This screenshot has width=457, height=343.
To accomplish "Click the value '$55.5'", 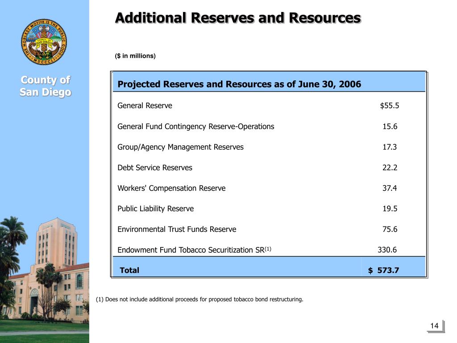I will pyautogui.click(x=389, y=105).
